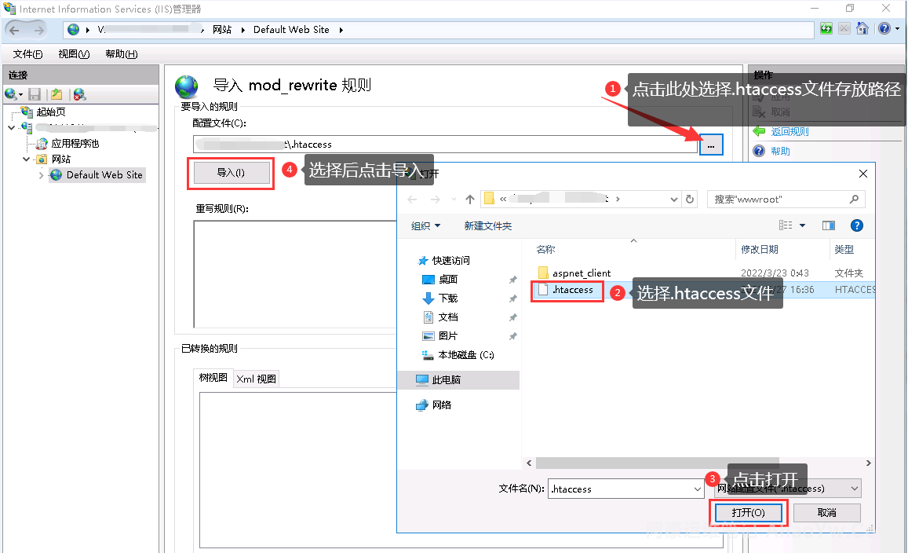Image resolution: width=908 pixels, height=553 pixels.
Task: Expand the 文件名 combo box dropdown
Action: (698, 489)
